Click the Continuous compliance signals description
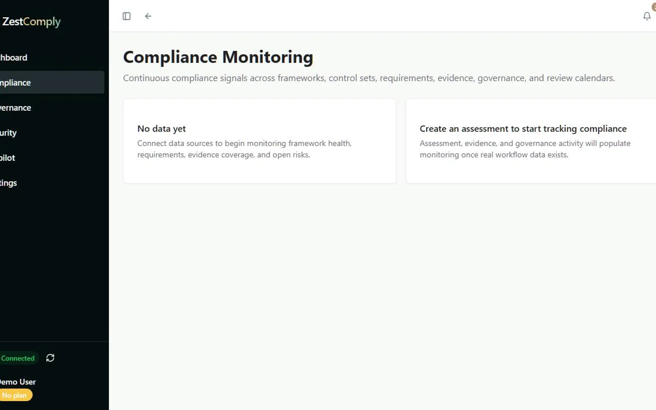The width and height of the screenshot is (656, 410). 369,78
